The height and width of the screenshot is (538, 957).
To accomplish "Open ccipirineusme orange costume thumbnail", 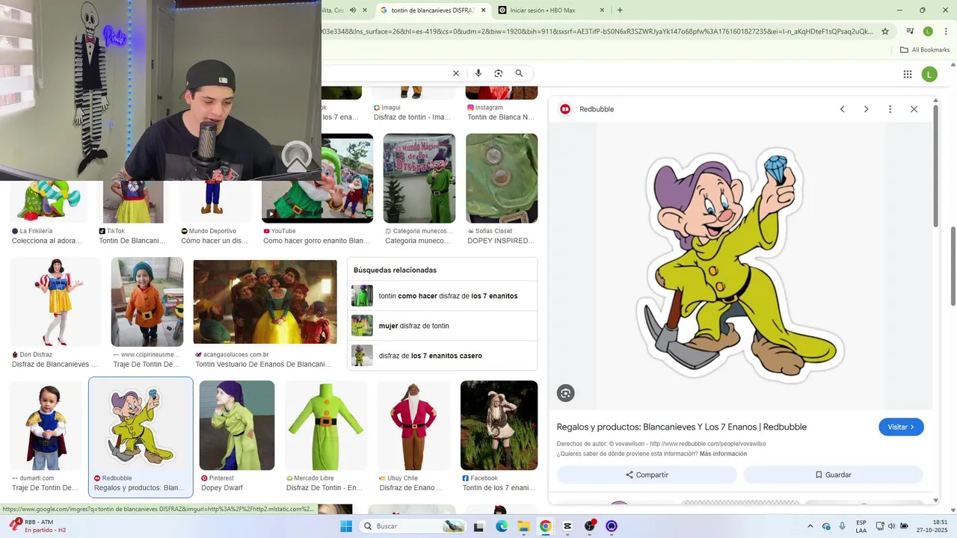I will 147,302.
